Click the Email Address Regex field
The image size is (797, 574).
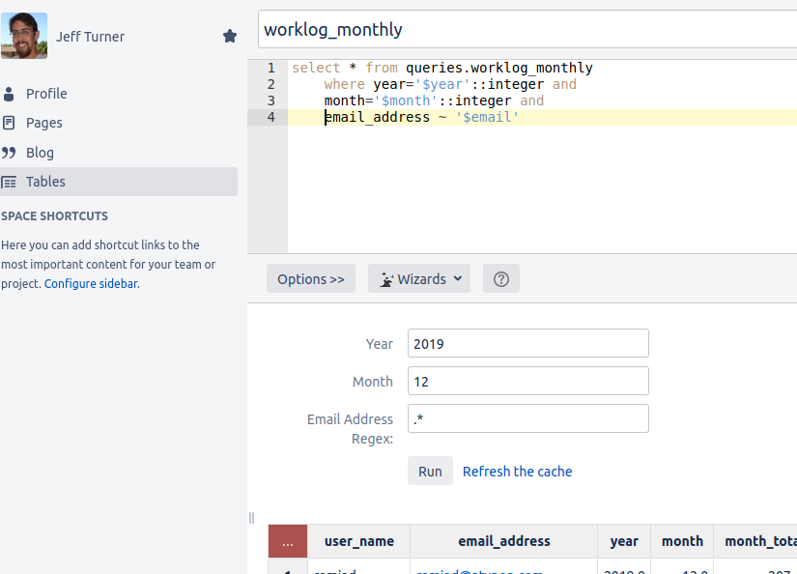[527, 418]
